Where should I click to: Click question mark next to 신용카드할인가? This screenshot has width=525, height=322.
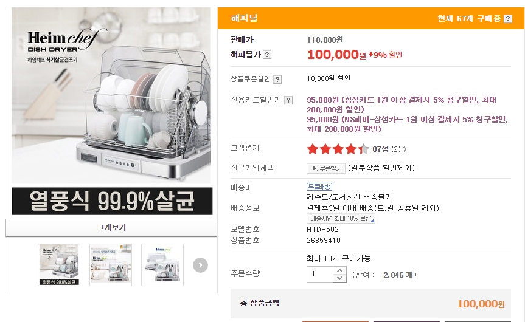tap(288, 100)
